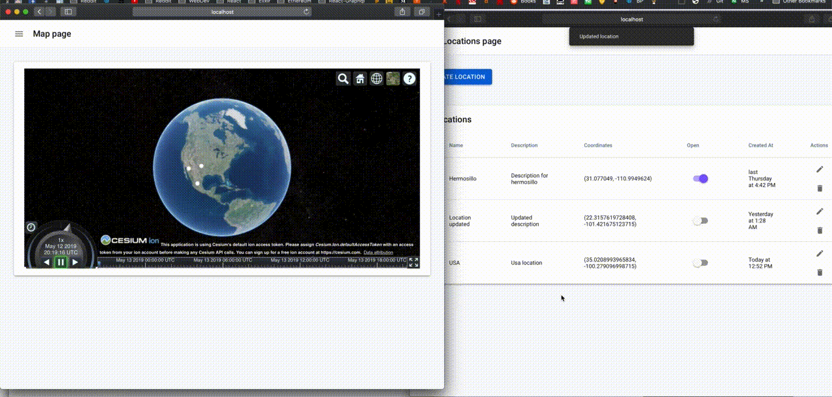Screen dimensions: 832x397
Task: Click the 'Today at 12:52 PM' cell
Action: pyautogui.click(x=760, y=263)
